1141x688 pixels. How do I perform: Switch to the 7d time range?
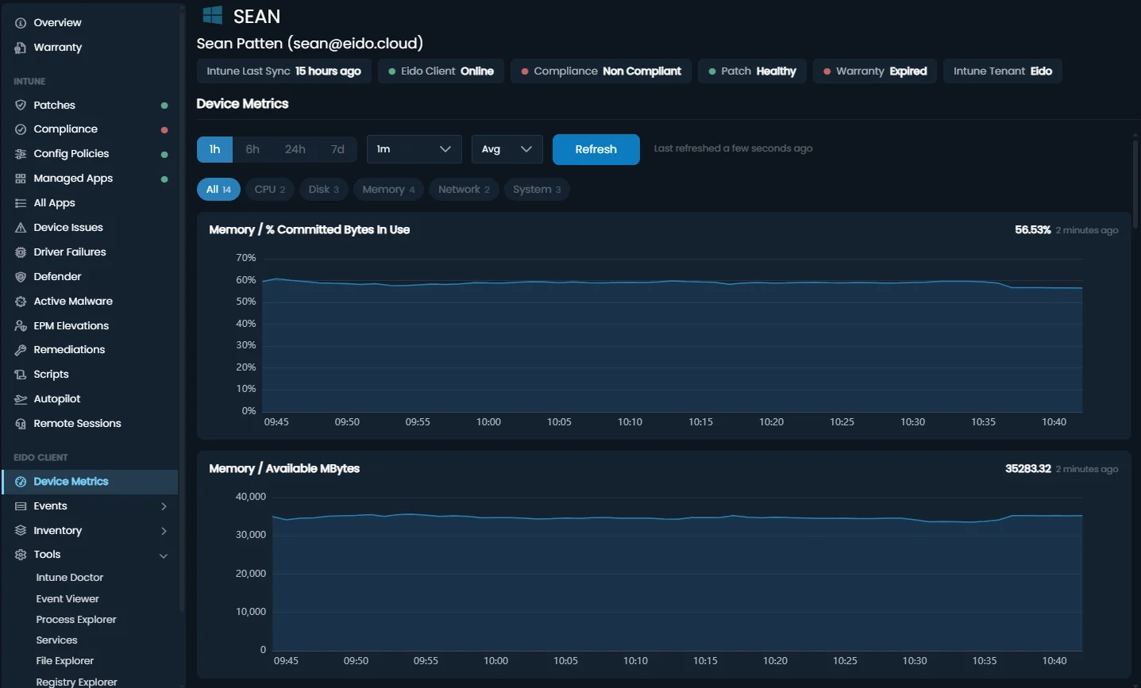click(x=337, y=149)
